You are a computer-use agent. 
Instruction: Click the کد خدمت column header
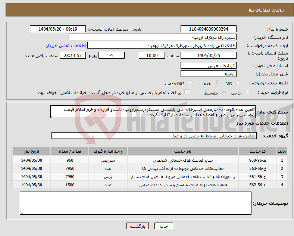(x=258, y=151)
